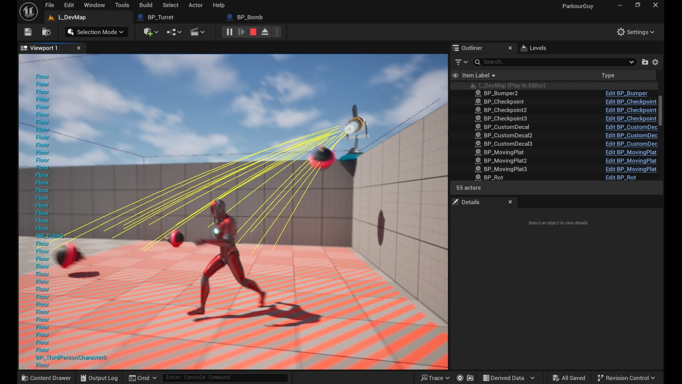This screenshot has width=682, height=384.
Task: Select BP_Bumper2 in the Outliner
Action: point(500,93)
